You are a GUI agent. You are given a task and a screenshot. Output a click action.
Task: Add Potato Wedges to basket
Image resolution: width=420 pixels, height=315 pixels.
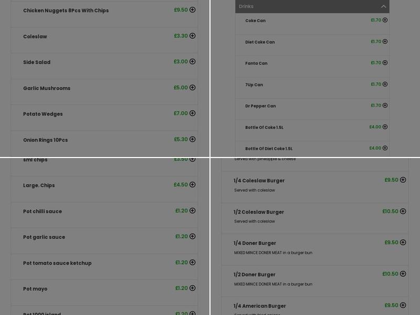[x=192, y=113]
